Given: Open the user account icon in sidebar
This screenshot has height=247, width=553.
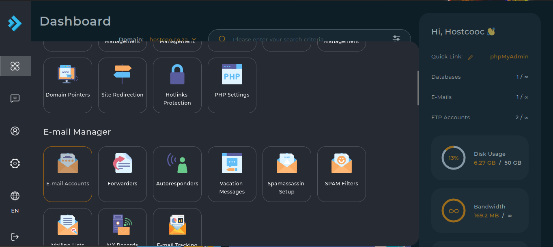Looking at the screenshot, I should [x=15, y=131].
